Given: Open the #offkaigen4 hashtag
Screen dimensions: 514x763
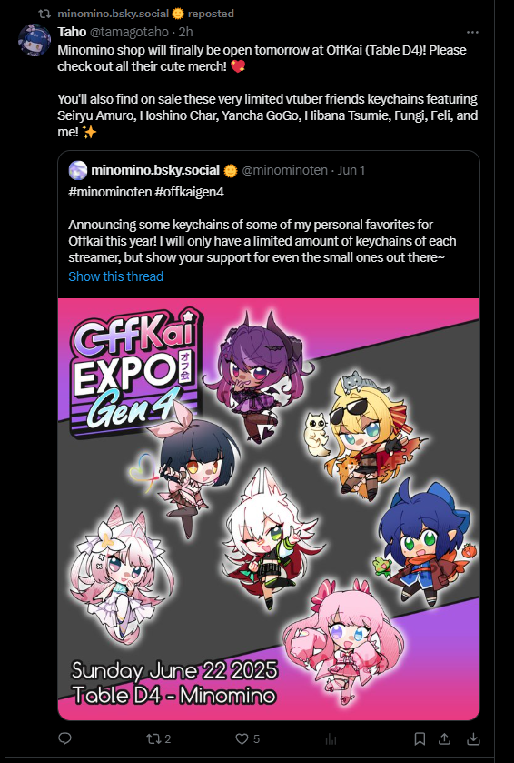Looking at the screenshot, I should point(190,192).
